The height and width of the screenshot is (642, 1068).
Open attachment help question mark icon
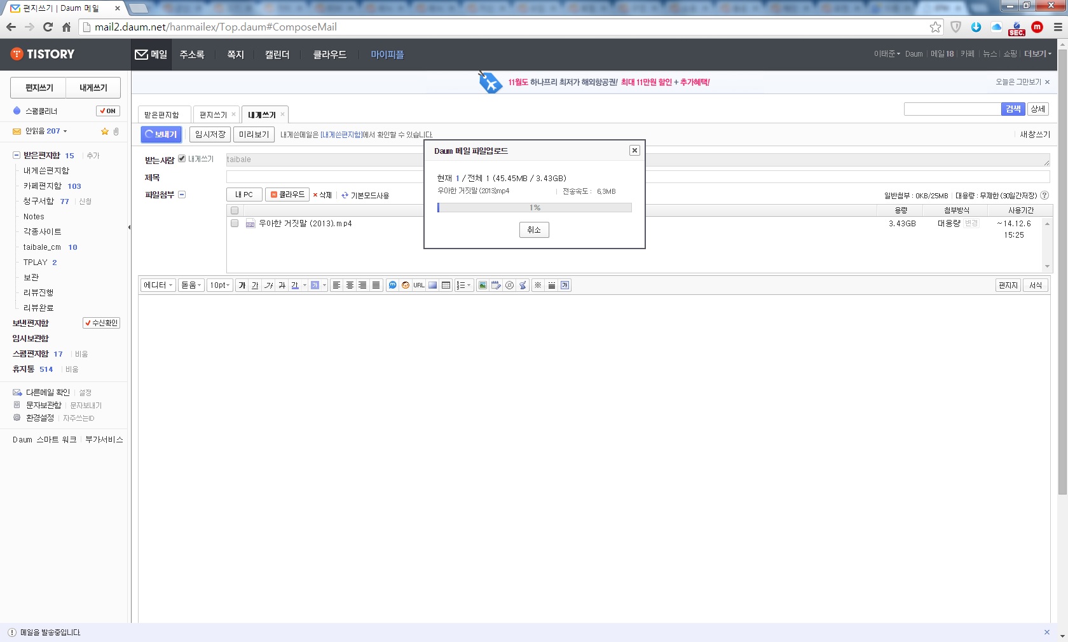pyautogui.click(x=1044, y=196)
